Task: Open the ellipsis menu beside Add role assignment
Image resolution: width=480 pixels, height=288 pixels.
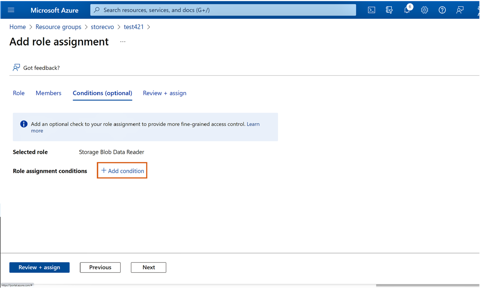Action: click(x=123, y=42)
